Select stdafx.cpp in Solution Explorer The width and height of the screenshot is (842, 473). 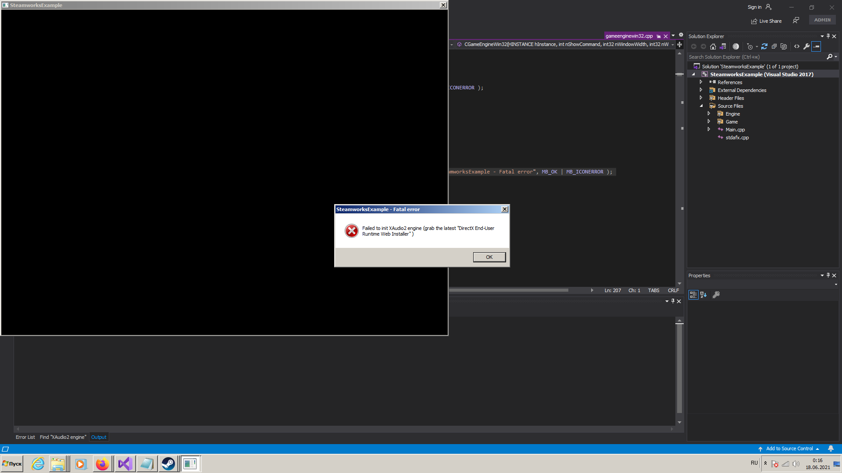[x=737, y=138]
